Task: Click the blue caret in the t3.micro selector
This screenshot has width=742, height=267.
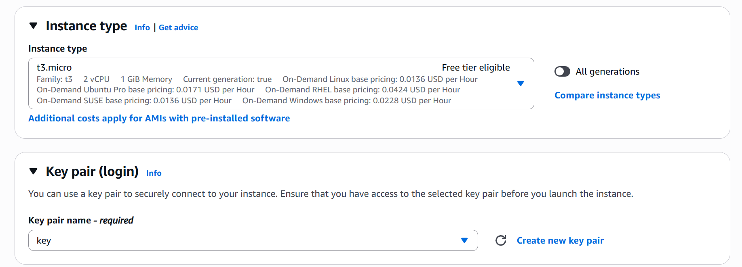Action: click(521, 84)
